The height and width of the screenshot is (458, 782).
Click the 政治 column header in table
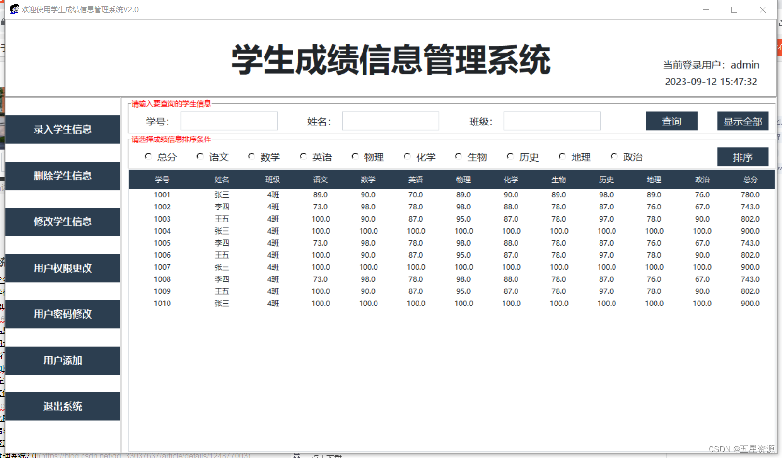coord(702,180)
